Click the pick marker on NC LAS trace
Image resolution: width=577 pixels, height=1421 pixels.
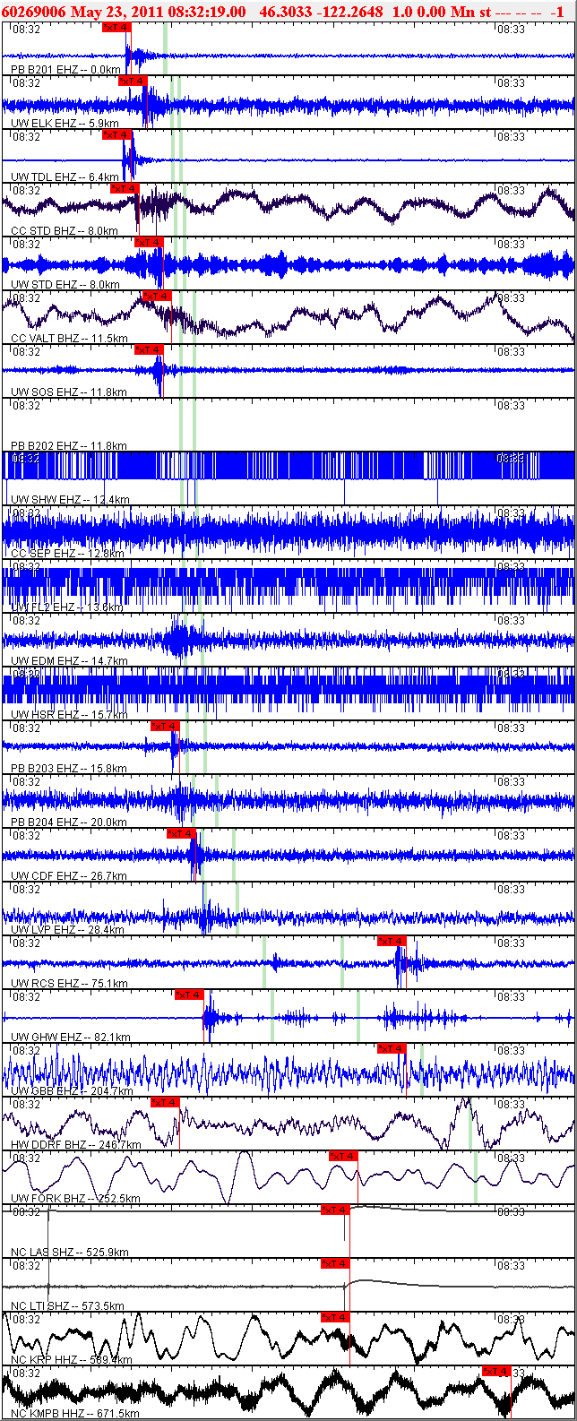[335, 1210]
